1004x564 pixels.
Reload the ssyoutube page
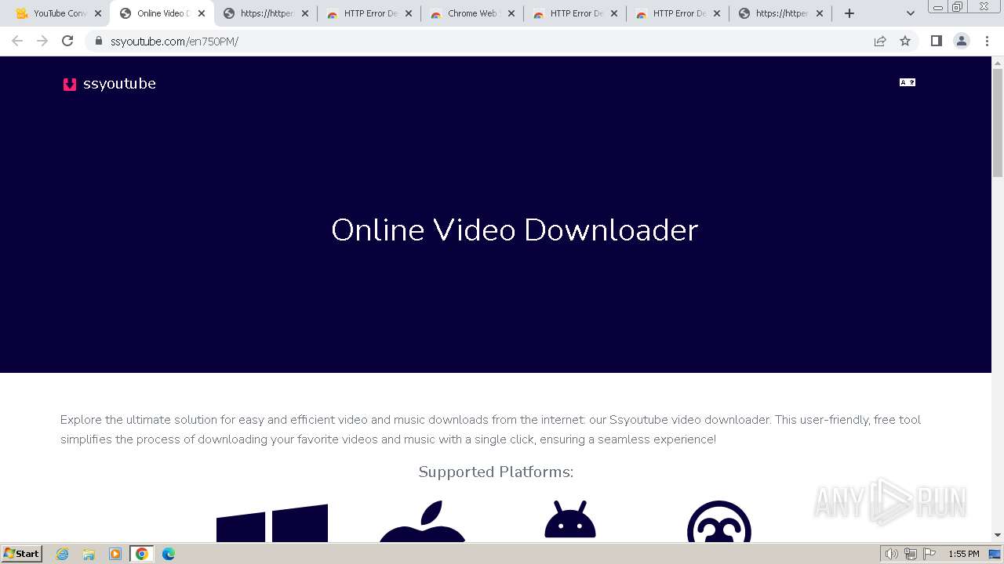(67, 41)
